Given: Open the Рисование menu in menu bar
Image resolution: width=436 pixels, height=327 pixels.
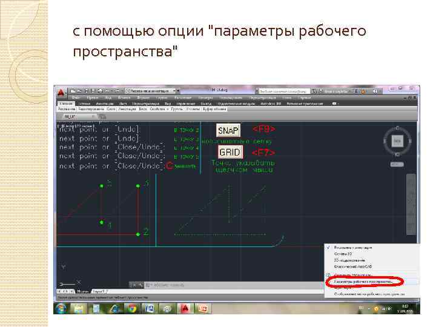Looking at the screenshot, I should 183,98.
